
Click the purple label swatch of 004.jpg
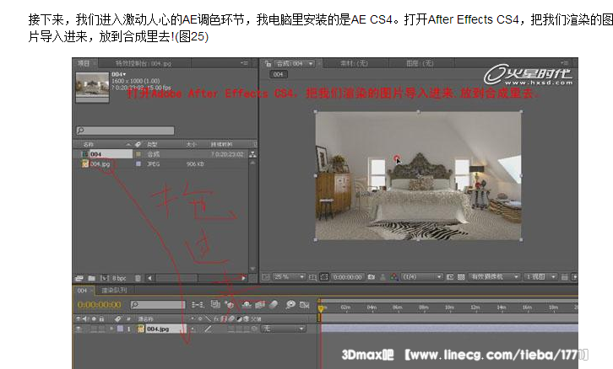pyautogui.click(x=138, y=164)
